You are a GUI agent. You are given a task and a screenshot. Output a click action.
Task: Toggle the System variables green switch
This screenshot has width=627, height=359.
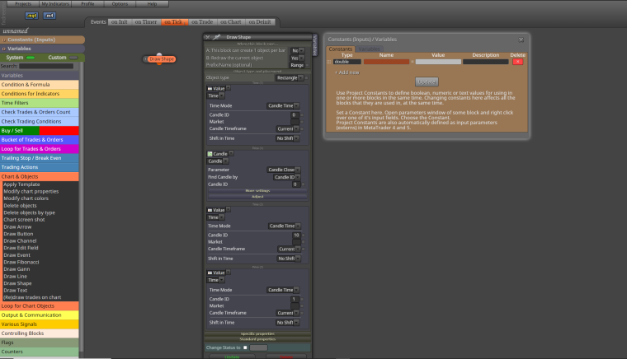(x=31, y=58)
